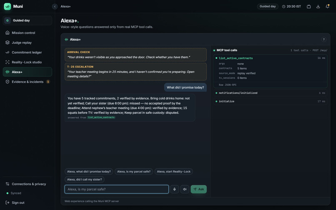Screen dimensions: 336x210
Task: Click the Commitment ledger checkmark icon
Action: (8, 52)
